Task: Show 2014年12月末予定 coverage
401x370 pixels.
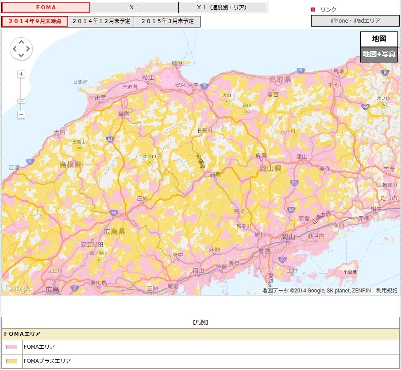Action: pyautogui.click(x=101, y=22)
